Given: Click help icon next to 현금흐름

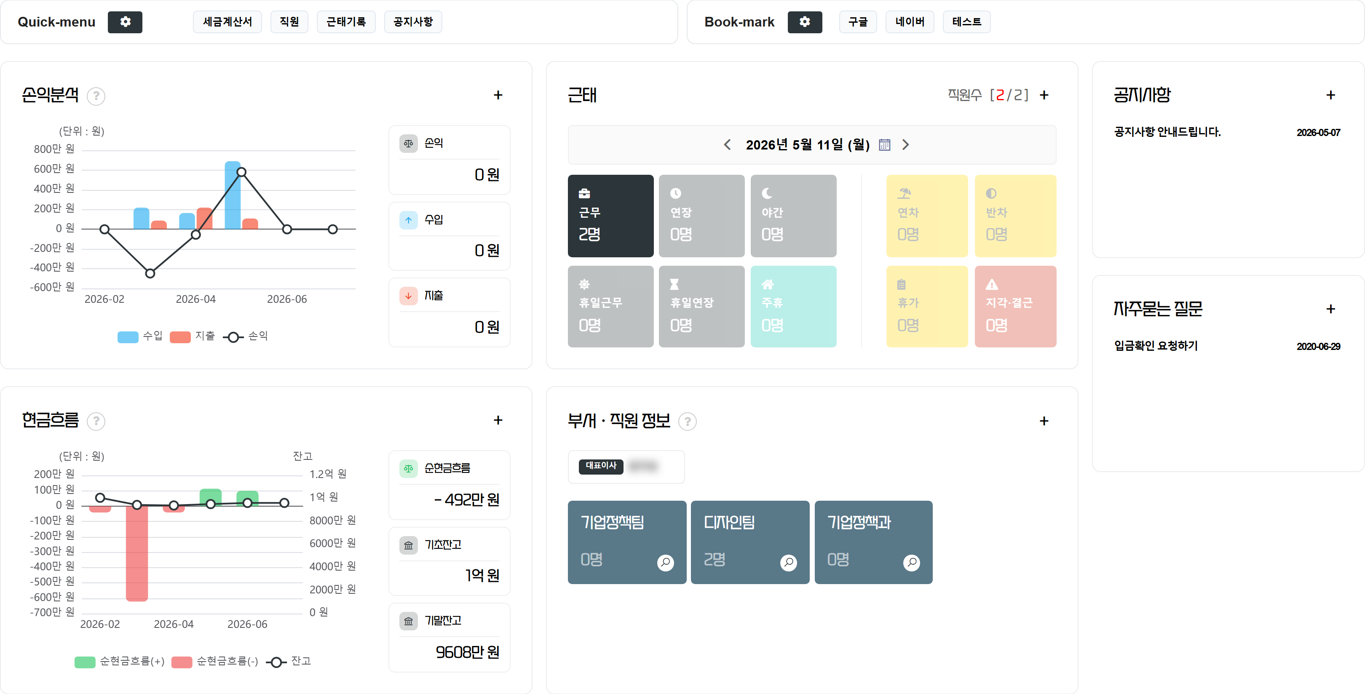Looking at the screenshot, I should (x=96, y=421).
